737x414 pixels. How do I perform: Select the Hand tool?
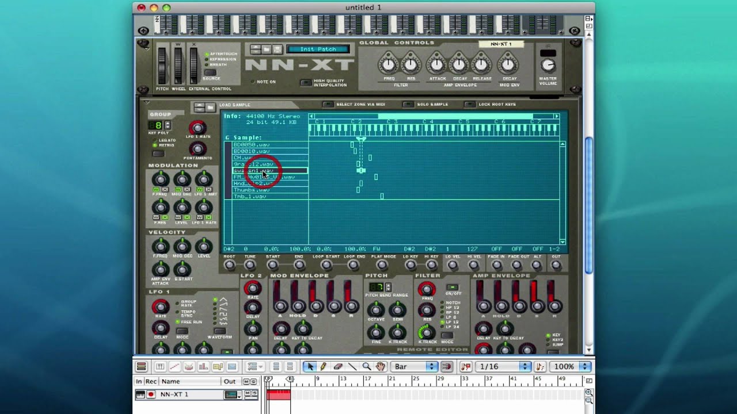pyautogui.click(x=380, y=366)
